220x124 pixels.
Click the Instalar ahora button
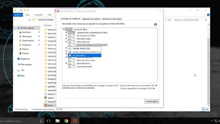(x=152, y=101)
